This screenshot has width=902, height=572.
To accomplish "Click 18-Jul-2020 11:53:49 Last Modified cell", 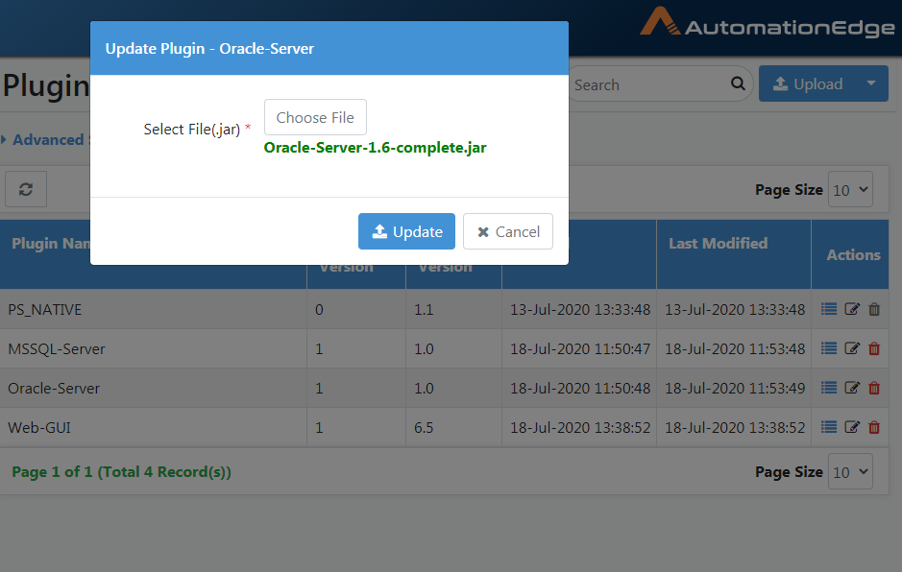I will pos(735,388).
